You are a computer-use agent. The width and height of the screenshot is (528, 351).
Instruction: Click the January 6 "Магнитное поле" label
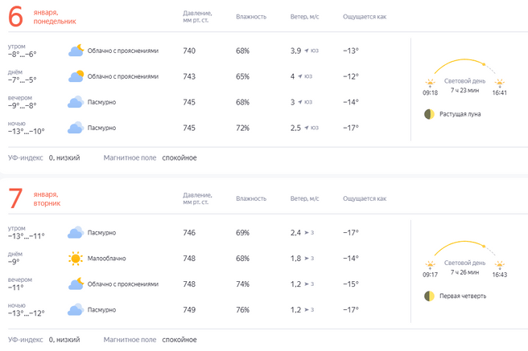point(130,157)
